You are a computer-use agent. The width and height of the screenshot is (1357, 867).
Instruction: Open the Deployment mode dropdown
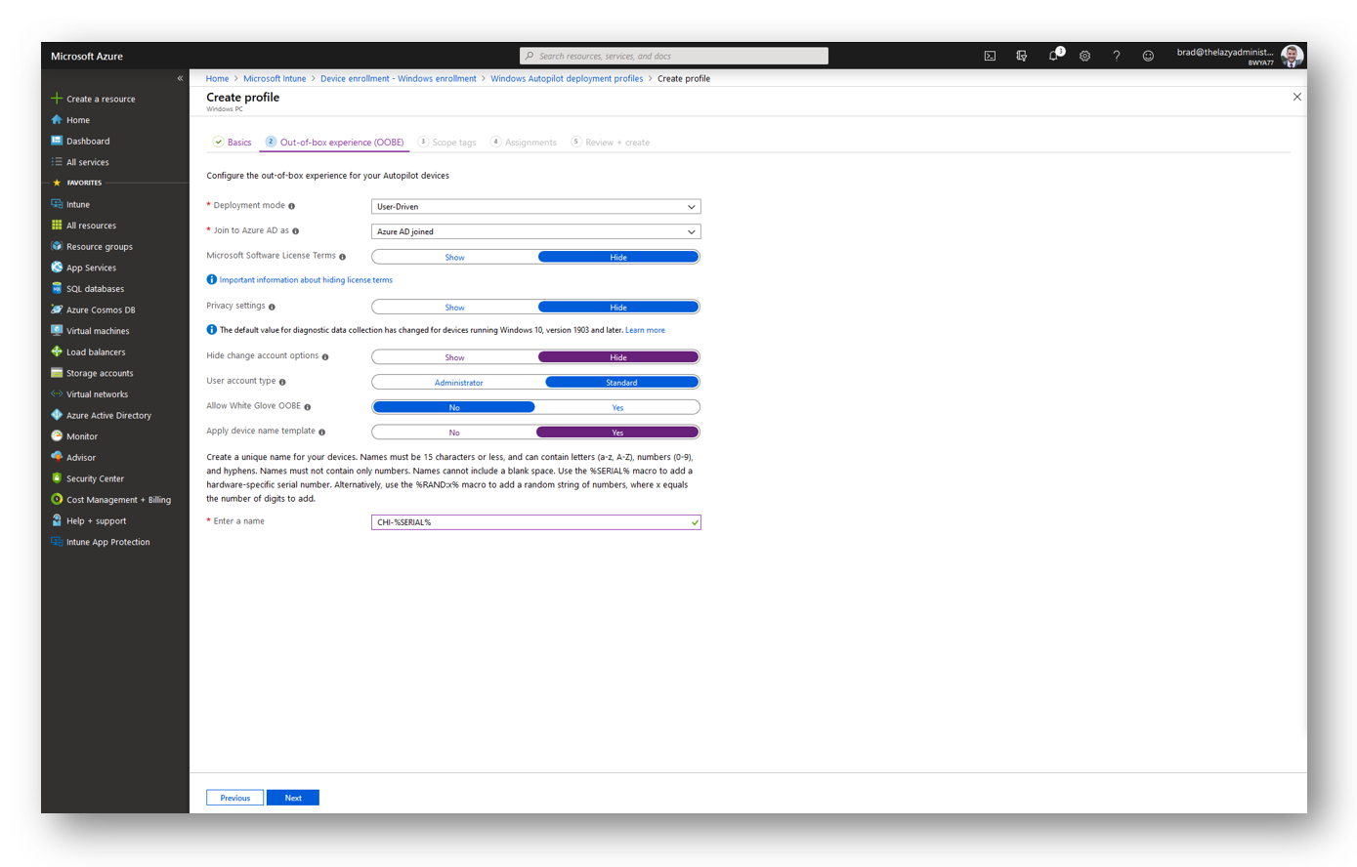coord(535,207)
